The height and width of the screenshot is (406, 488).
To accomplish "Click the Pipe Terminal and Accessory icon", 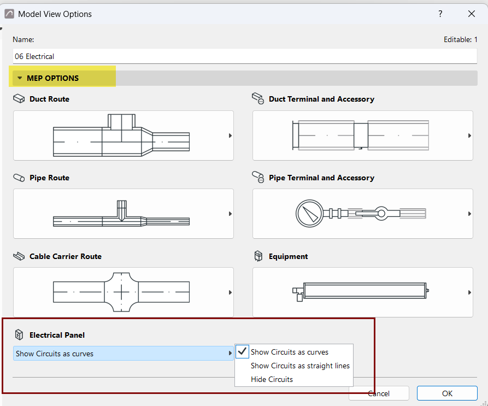I will (258, 177).
